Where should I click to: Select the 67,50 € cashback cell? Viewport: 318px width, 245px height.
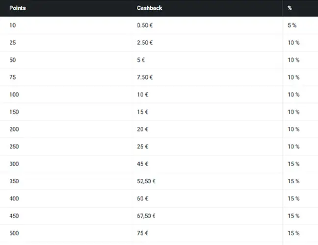point(146,216)
